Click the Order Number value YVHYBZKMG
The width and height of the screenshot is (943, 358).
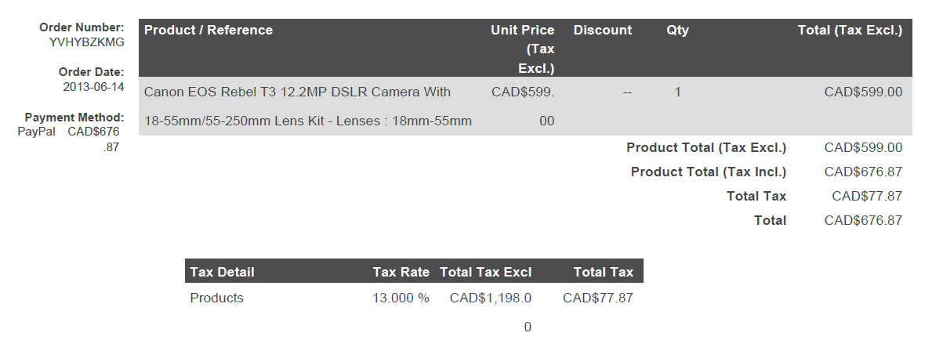coord(86,42)
